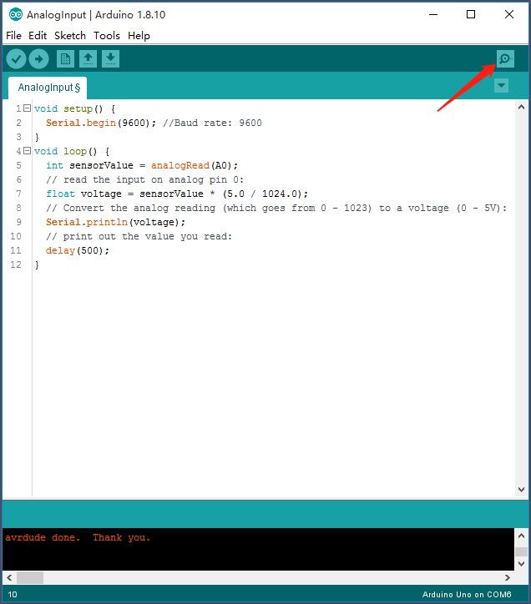Open the Edit menu
This screenshot has height=604, width=531.
(38, 36)
